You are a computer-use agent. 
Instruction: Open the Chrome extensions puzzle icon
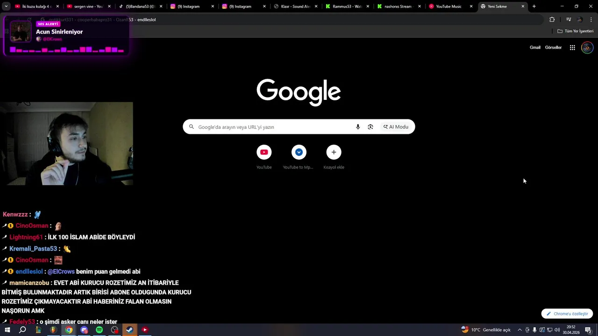[552, 20]
